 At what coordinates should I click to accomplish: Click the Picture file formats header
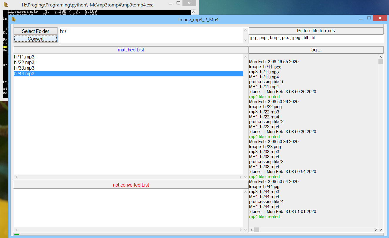pos(316,31)
